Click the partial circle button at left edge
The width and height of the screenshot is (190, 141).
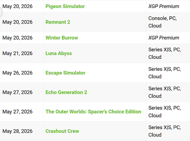point(1,12)
